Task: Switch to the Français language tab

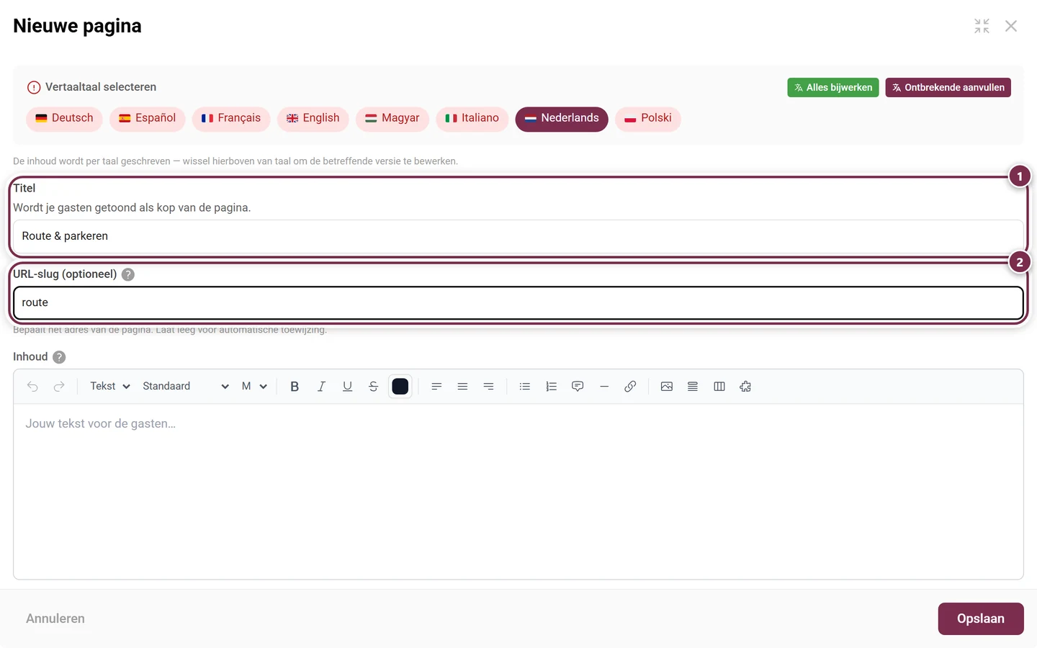Action: [x=231, y=119]
